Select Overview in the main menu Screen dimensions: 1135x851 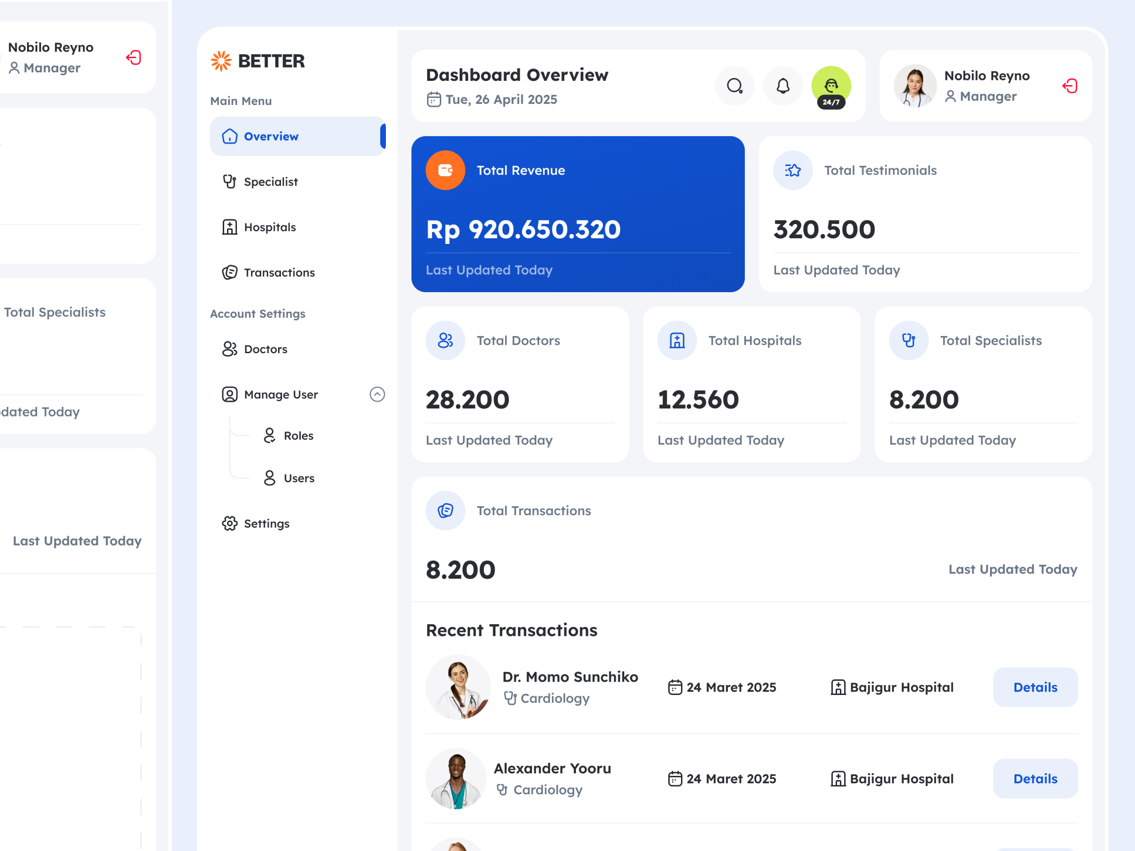(297, 136)
